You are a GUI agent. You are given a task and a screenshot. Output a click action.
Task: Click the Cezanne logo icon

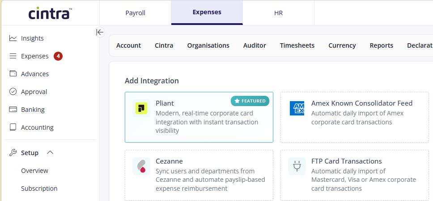point(141,166)
